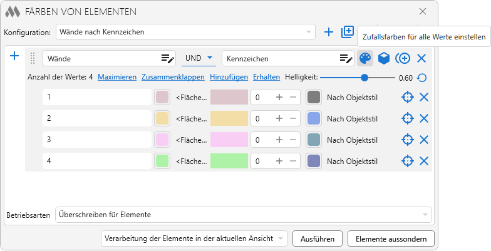Open the Kennzeichen parameter edit icon
Image resolution: width=491 pixels, height=251 pixels.
(346, 58)
